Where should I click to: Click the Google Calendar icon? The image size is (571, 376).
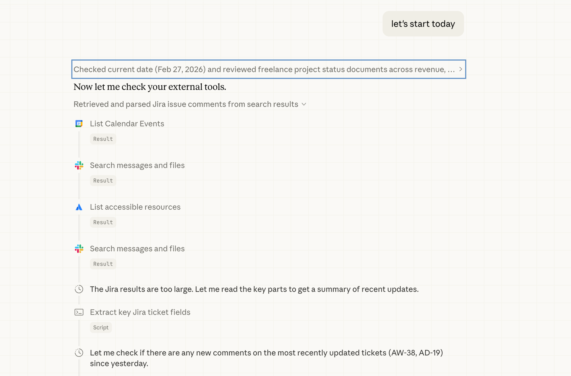click(x=79, y=124)
